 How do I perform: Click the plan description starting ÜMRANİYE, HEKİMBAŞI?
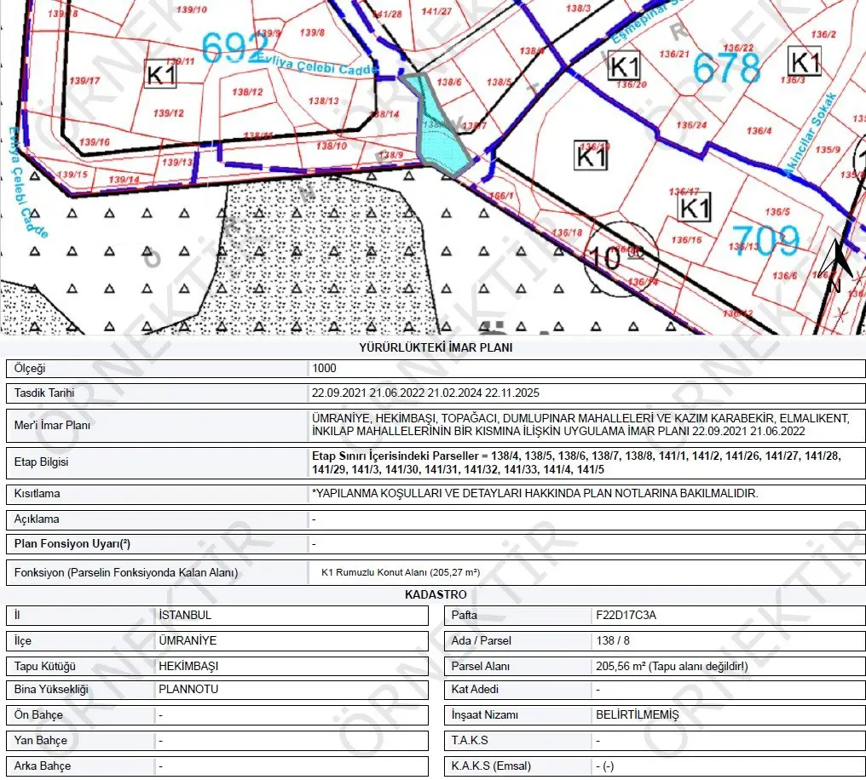pyautogui.click(x=580, y=425)
